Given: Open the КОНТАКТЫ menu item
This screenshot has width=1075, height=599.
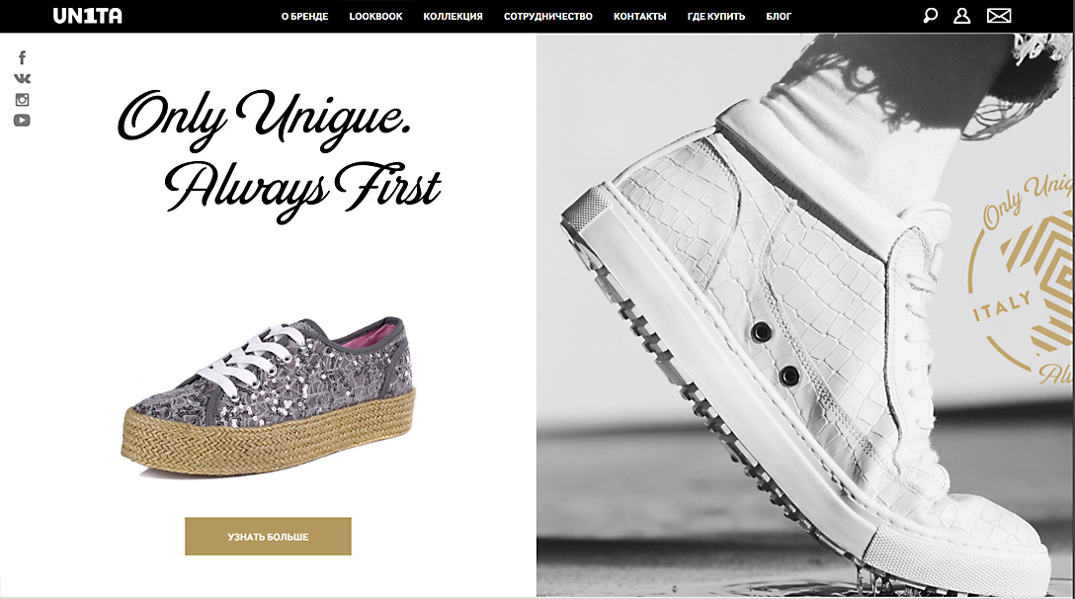Looking at the screenshot, I should pos(639,17).
